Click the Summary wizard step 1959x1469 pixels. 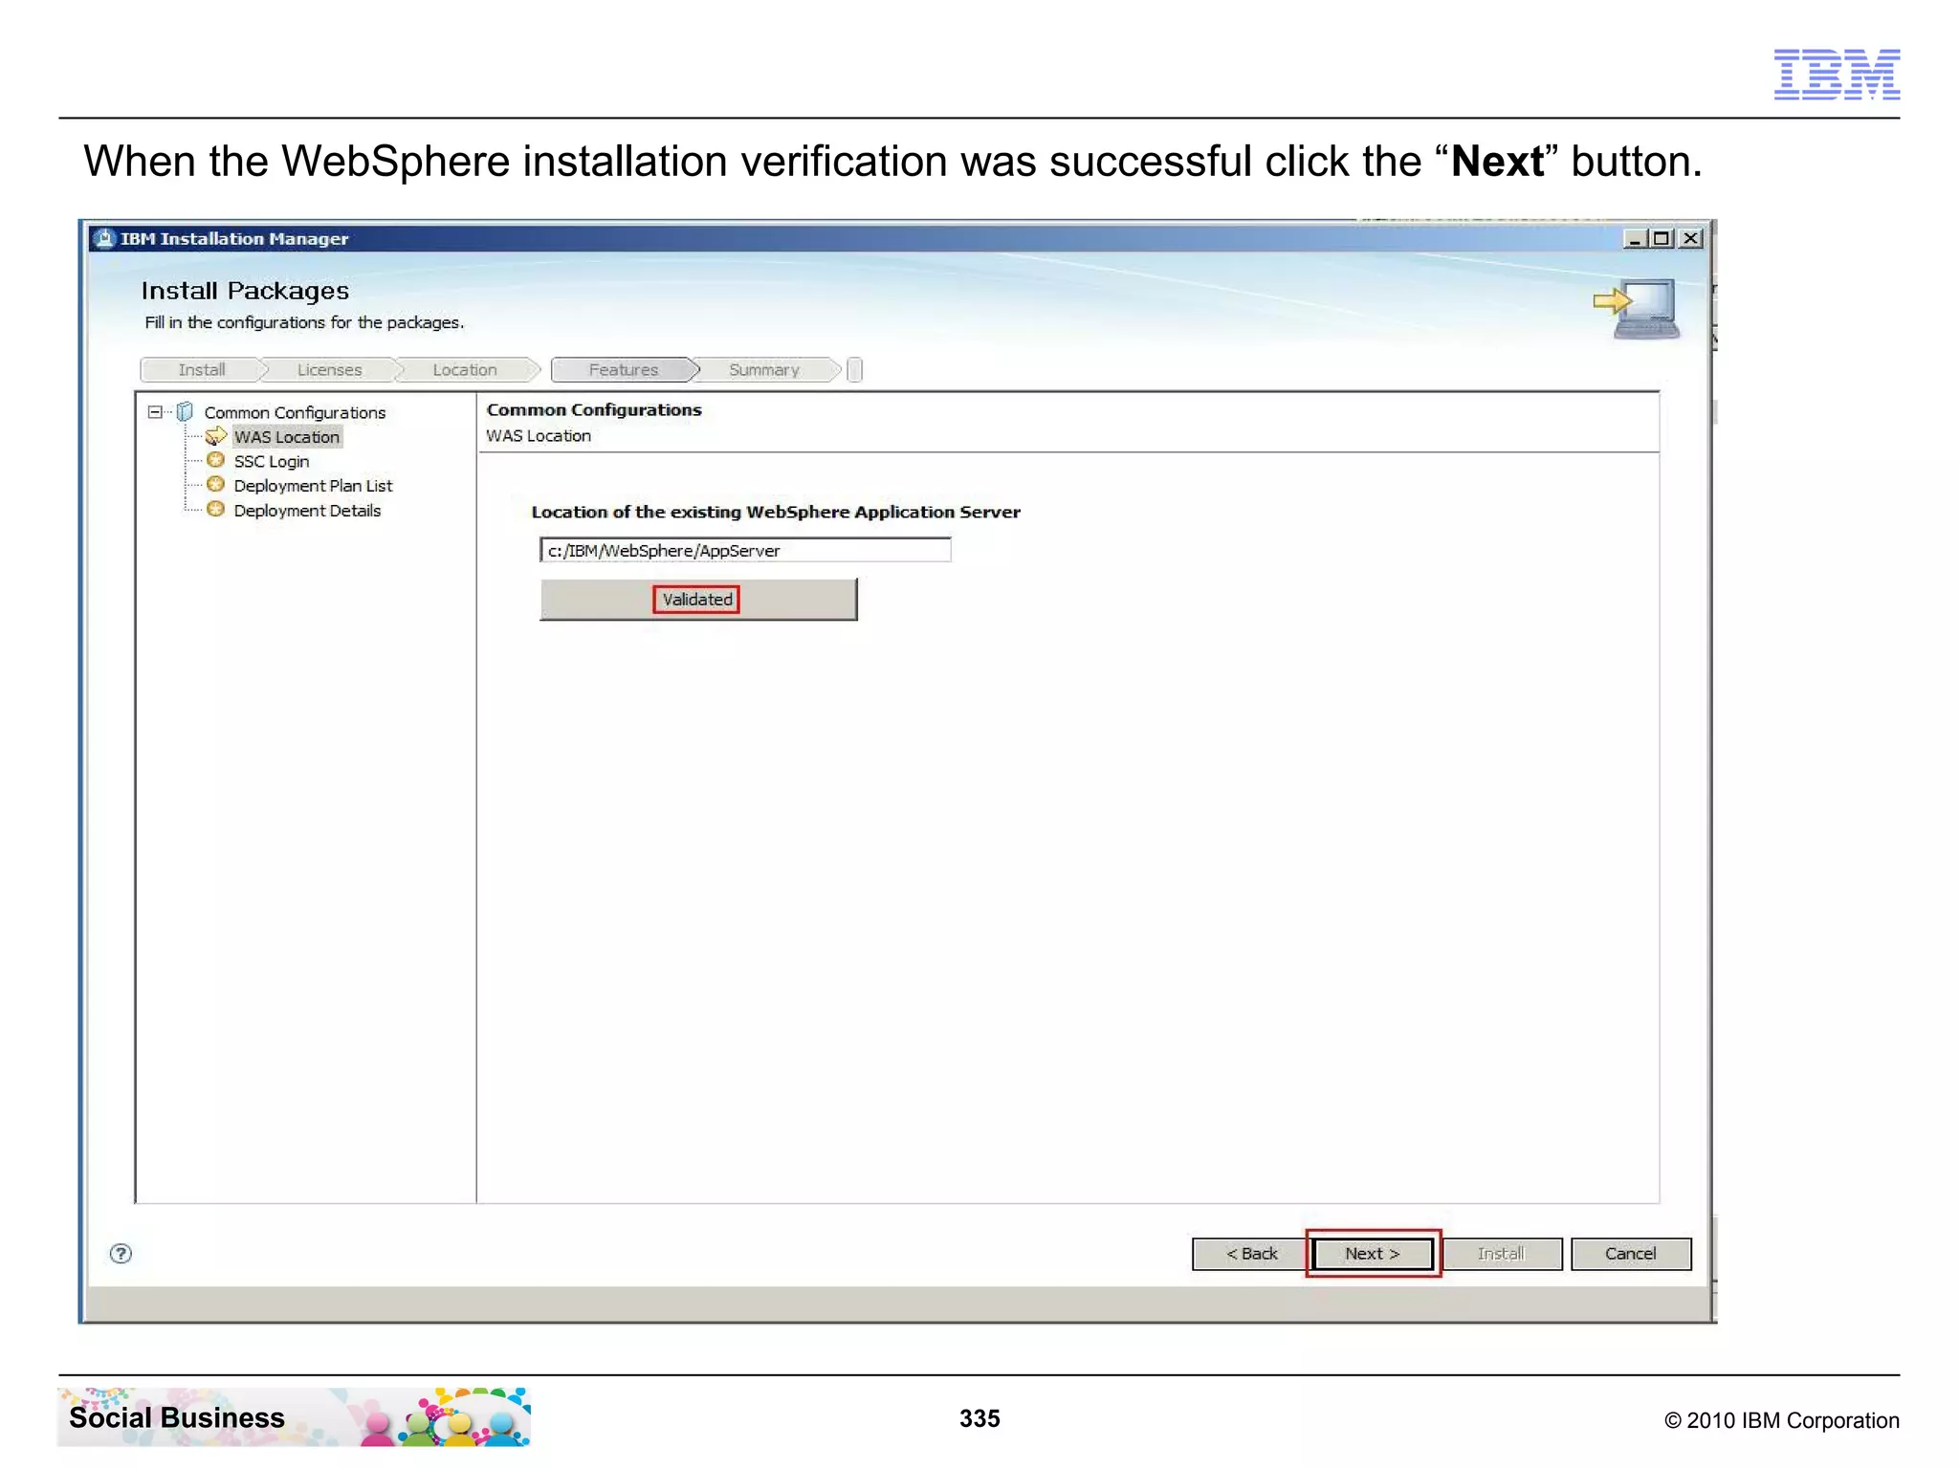(764, 370)
